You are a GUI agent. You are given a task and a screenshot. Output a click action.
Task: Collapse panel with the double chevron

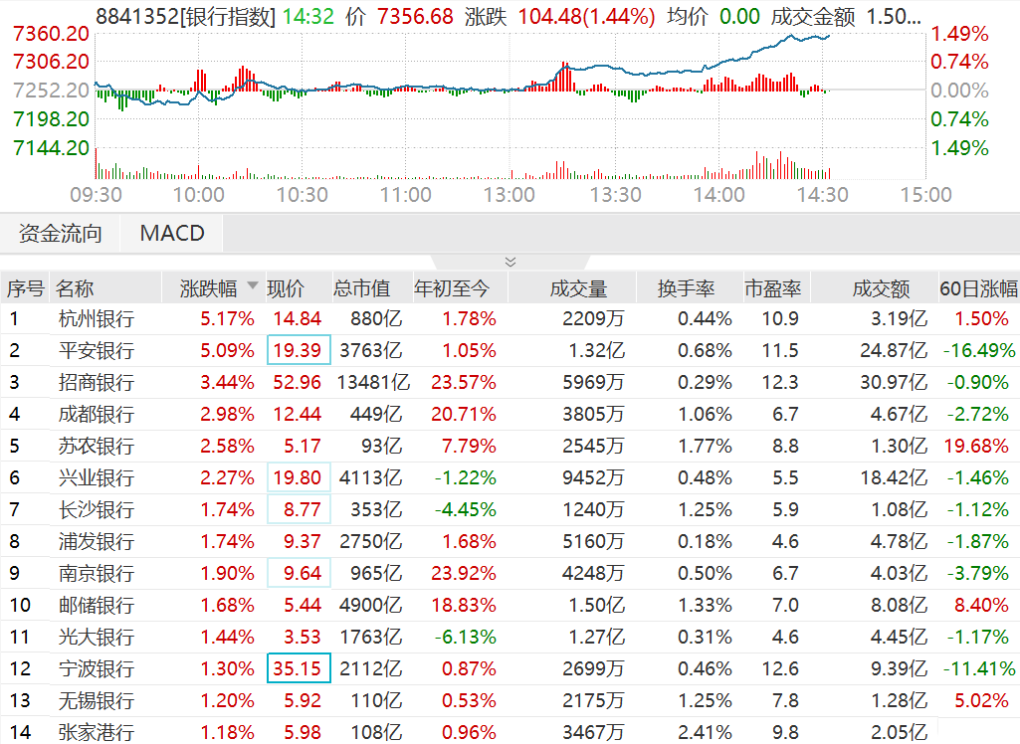(x=510, y=262)
